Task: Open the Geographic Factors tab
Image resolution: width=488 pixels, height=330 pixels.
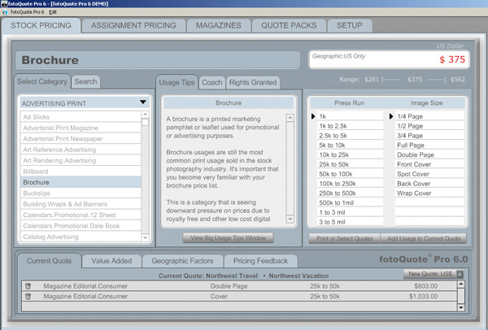Action: click(185, 261)
